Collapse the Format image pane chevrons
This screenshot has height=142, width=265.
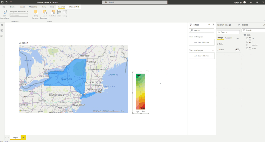[239, 25]
